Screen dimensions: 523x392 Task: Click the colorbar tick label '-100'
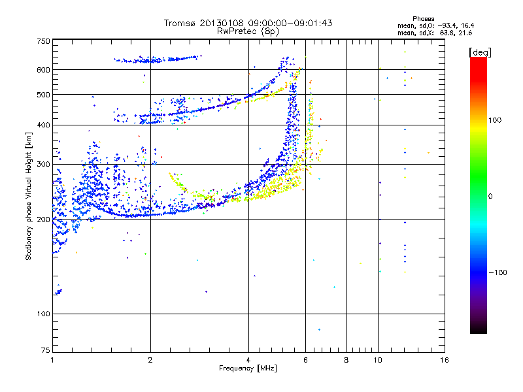[498, 272]
